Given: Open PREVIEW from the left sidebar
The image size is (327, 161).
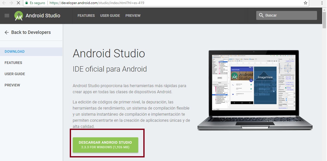Looking at the screenshot, I should [x=12, y=85].
